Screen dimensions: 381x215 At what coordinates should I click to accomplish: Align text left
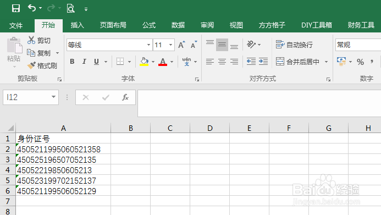click(x=210, y=62)
